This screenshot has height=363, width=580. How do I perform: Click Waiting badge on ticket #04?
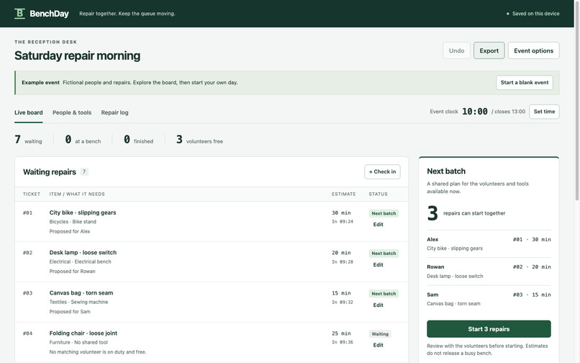[x=380, y=334]
